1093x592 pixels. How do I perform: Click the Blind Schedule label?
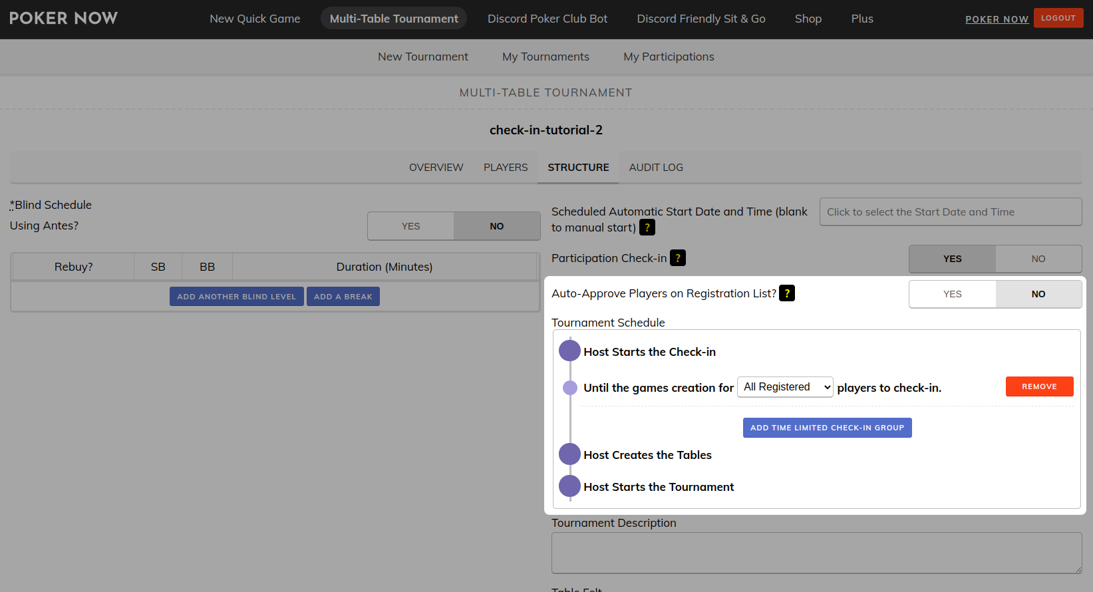tap(51, 205)
